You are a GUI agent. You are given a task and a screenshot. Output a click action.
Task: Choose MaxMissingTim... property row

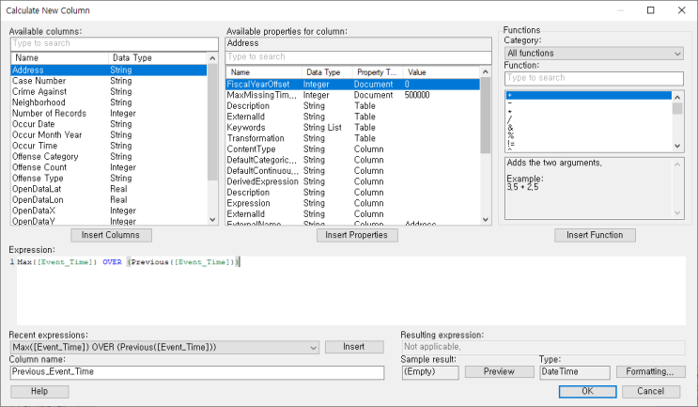(262, 95)
